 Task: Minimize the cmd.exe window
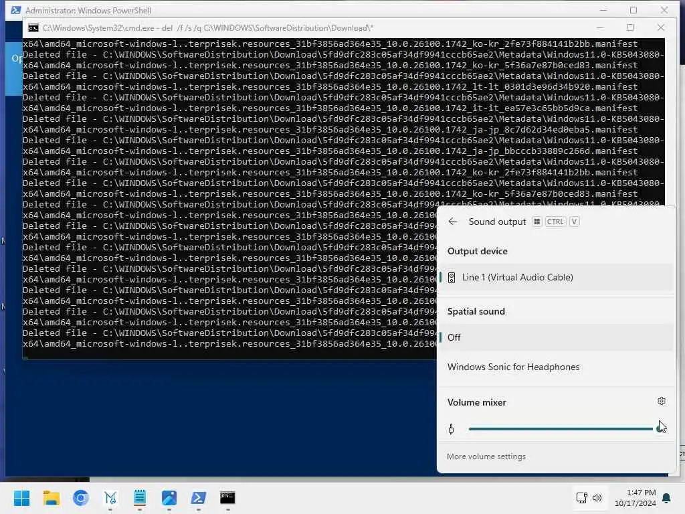pos(600,27)
